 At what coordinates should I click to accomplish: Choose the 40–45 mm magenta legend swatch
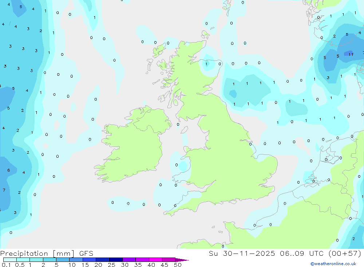(x=155, y=260)
